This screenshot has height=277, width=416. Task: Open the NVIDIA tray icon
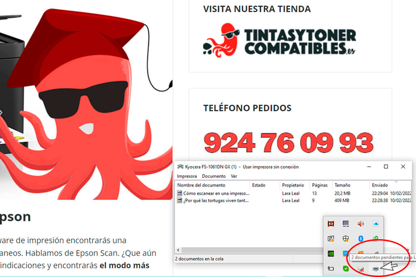tap(331, 253)
